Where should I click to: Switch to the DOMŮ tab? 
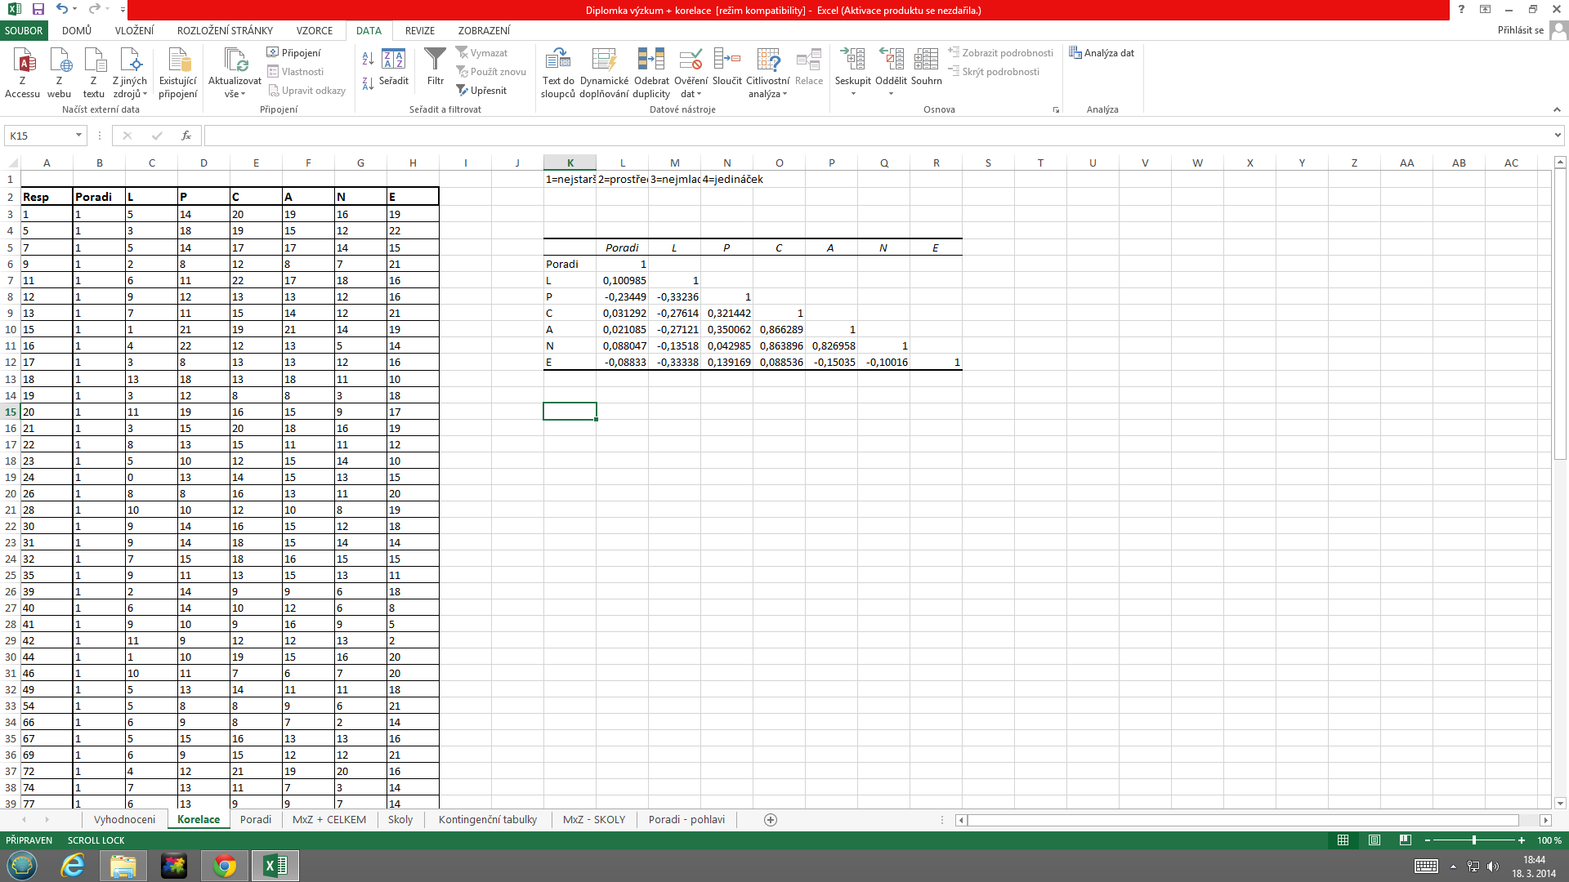[x=77, y=31]
